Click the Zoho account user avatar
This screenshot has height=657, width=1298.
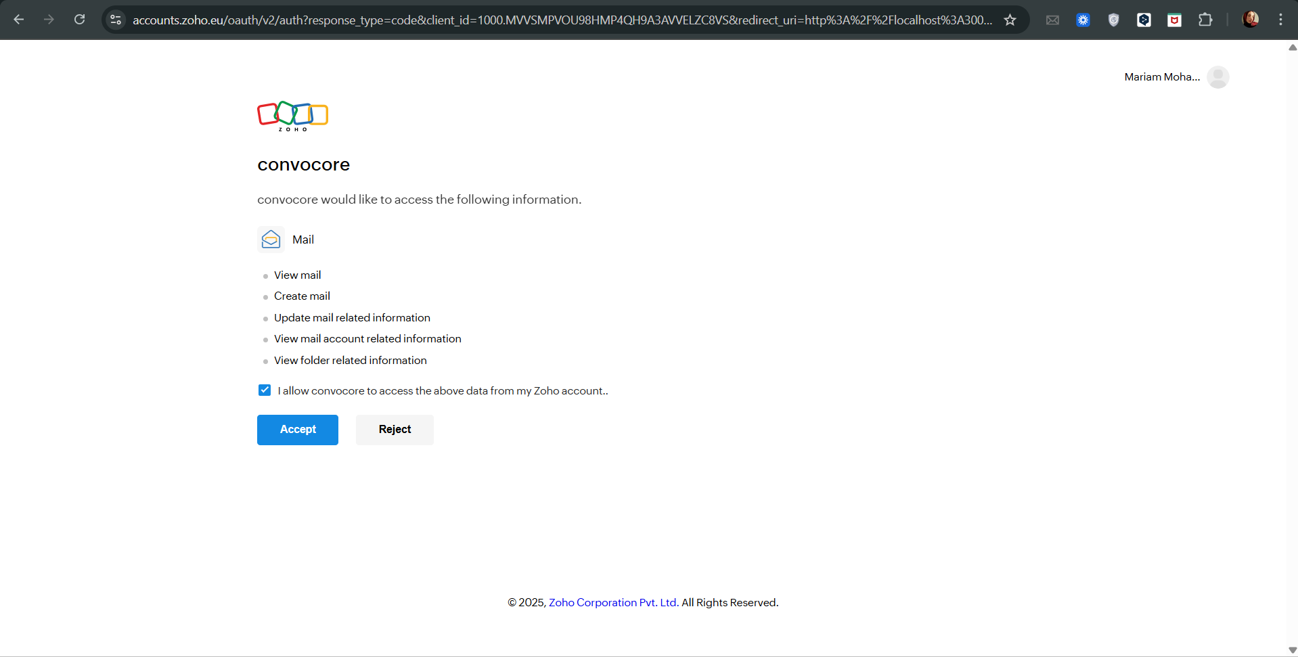1218,77
